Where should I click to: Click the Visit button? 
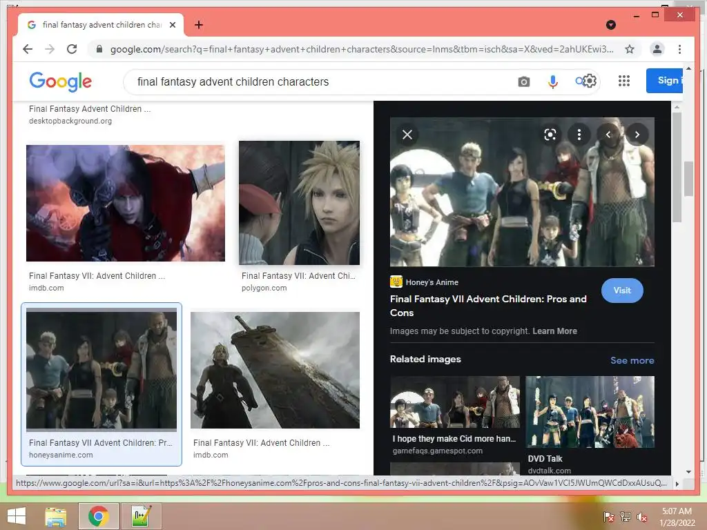coord(622,291)
